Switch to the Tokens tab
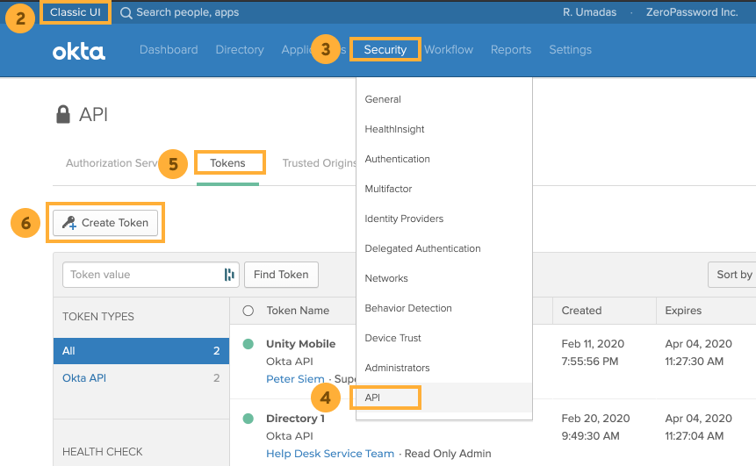 click(x=227, y=163)
